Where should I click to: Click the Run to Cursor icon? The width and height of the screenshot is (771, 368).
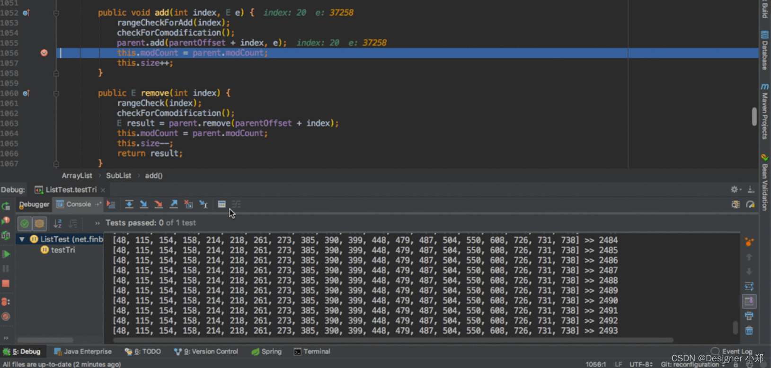(x=204, y=204)
